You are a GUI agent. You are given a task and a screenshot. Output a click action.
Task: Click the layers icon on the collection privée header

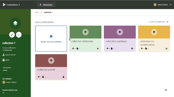pos(51,61)
